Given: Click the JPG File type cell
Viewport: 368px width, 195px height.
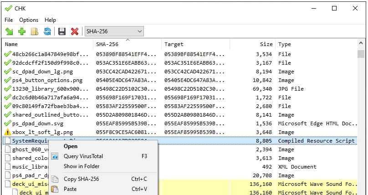Looking at the screenshot, I should (291, 89).
